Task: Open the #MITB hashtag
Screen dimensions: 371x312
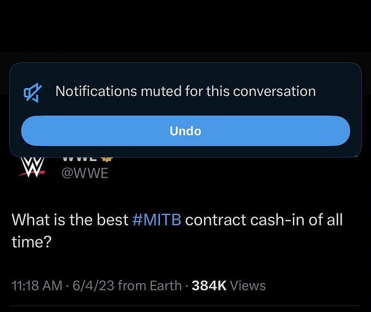Action: pyautogui.click(x=157, y=219)
